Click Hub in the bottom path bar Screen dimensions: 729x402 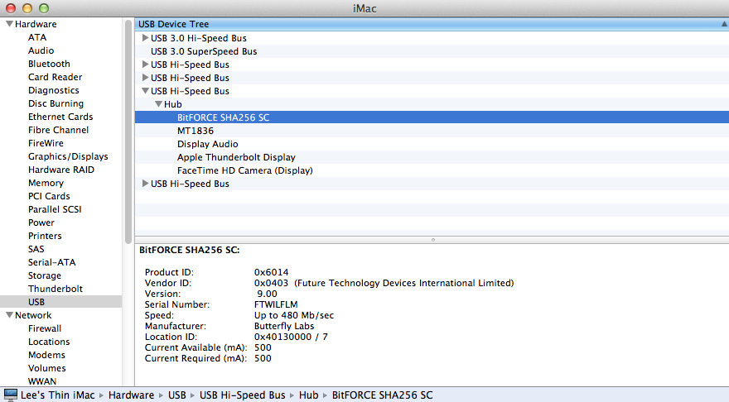(x=309, y=395)
